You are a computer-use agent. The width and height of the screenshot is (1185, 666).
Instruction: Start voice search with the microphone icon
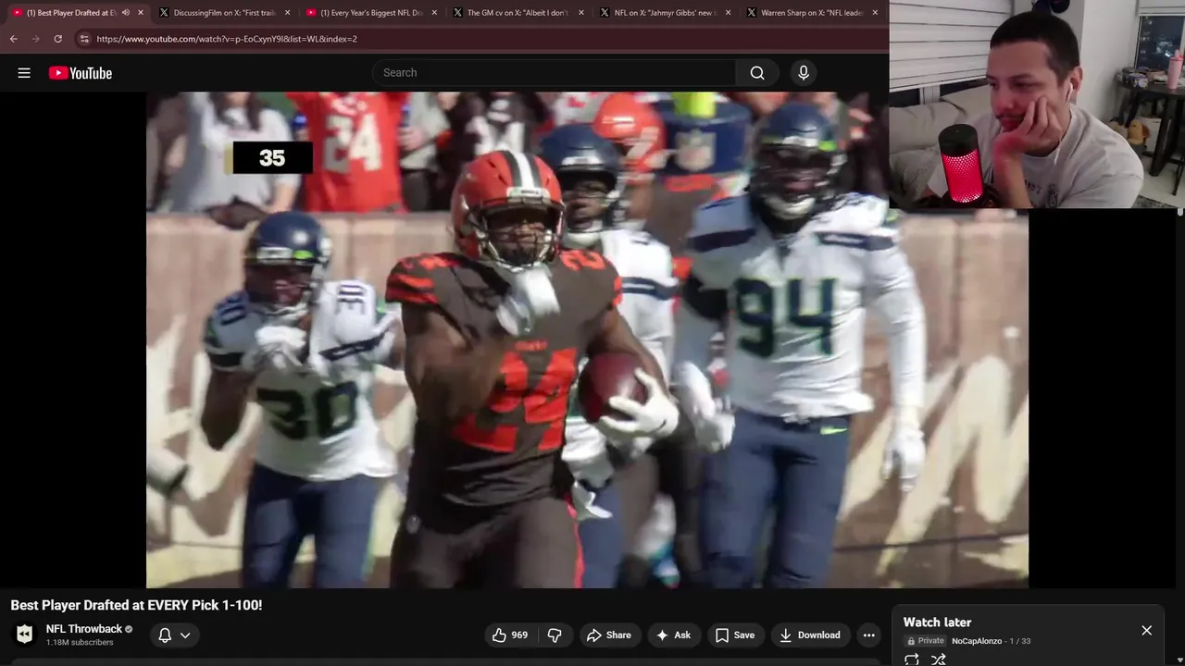[x=804, y=73]
